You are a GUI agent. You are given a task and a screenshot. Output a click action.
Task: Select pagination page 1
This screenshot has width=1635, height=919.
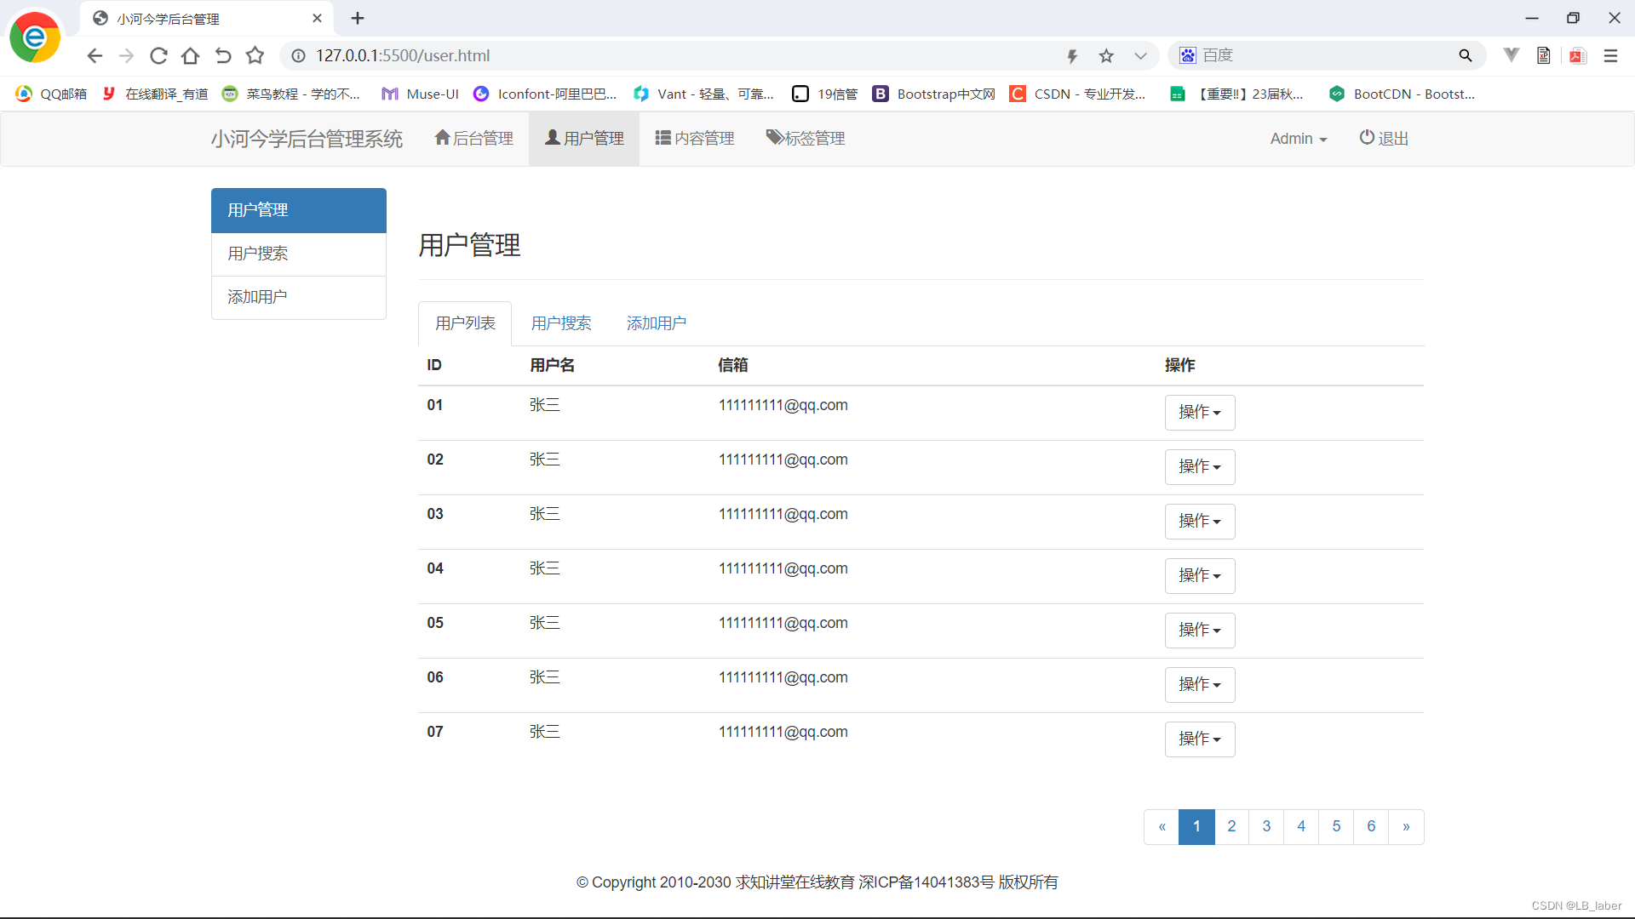(1196, 827)
